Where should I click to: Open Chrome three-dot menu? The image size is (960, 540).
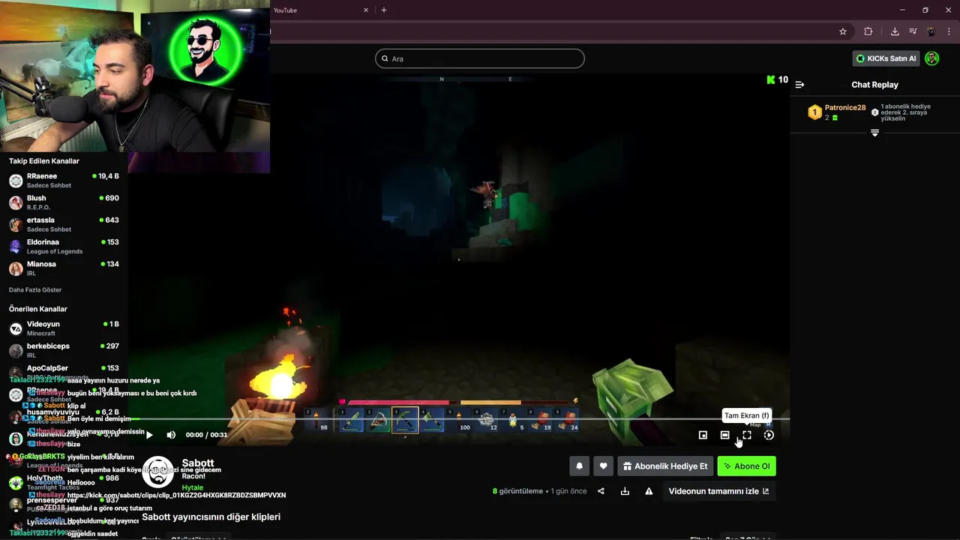point(949,31)
